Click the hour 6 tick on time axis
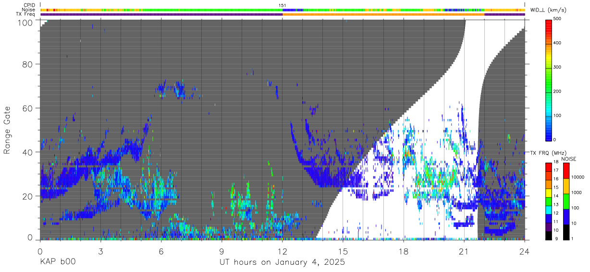The height and width of the screenshot is (272, 590). pyautogui.click(x=161, y=251)
